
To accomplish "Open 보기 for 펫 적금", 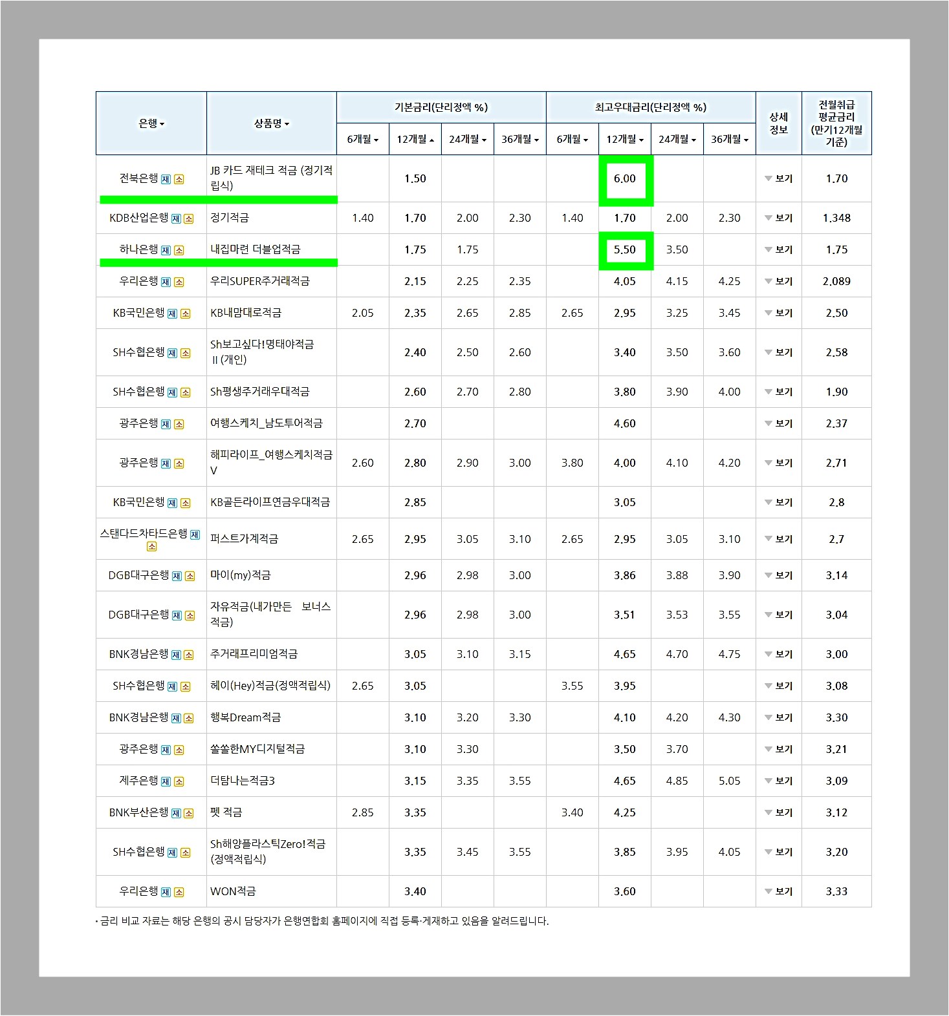I will pos(779,813).
